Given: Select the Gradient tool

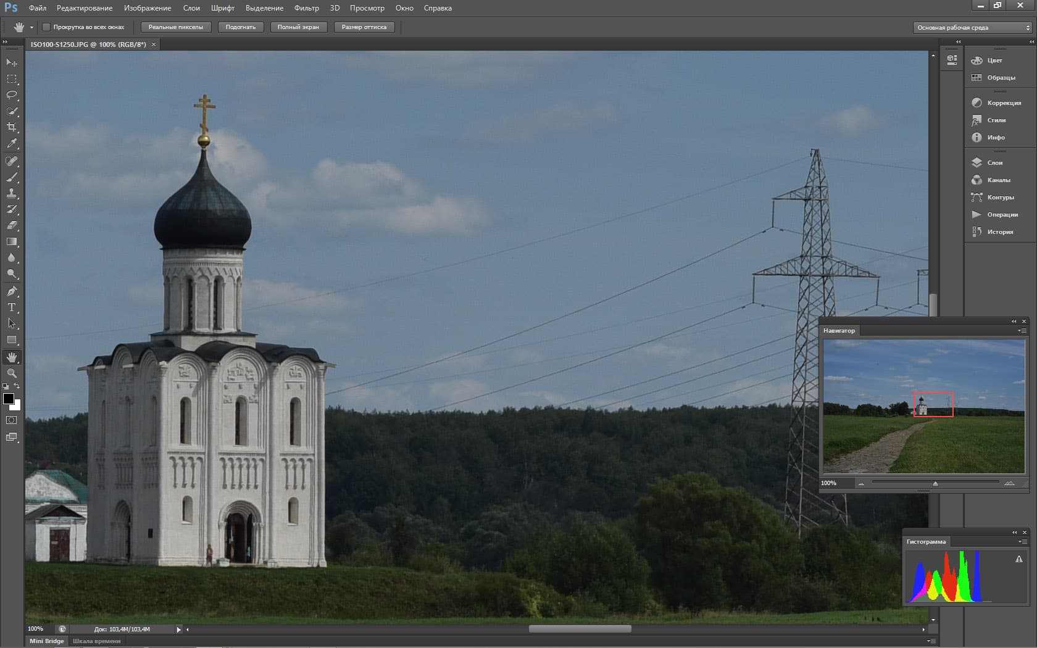Looking at the screenshot, I should click(12, 242).
